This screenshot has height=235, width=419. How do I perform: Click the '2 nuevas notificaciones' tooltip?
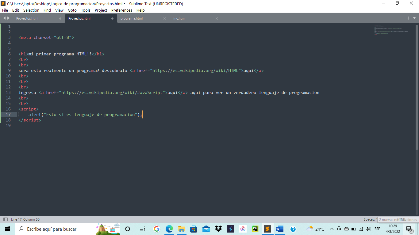[398, 220]
